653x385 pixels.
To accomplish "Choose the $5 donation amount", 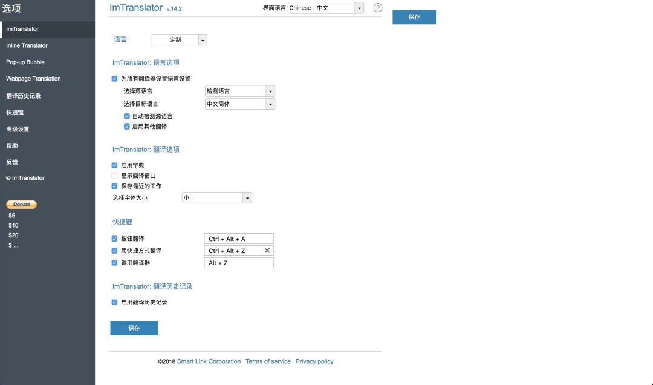I will (11, 216).
